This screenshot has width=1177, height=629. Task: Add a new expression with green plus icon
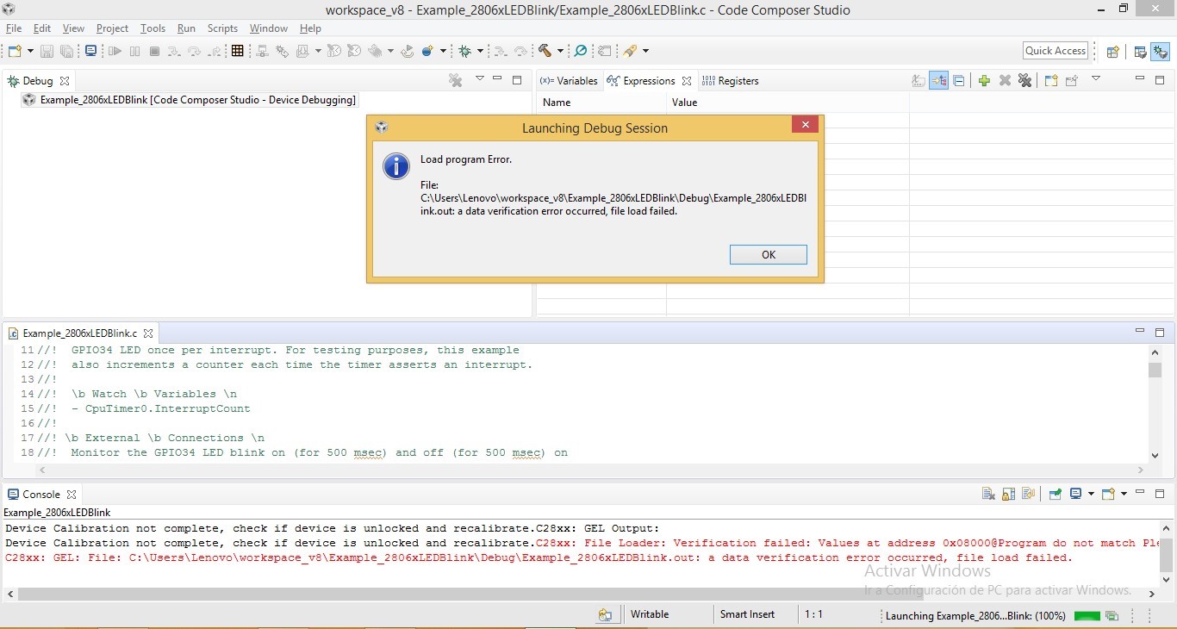pos(985,80)
